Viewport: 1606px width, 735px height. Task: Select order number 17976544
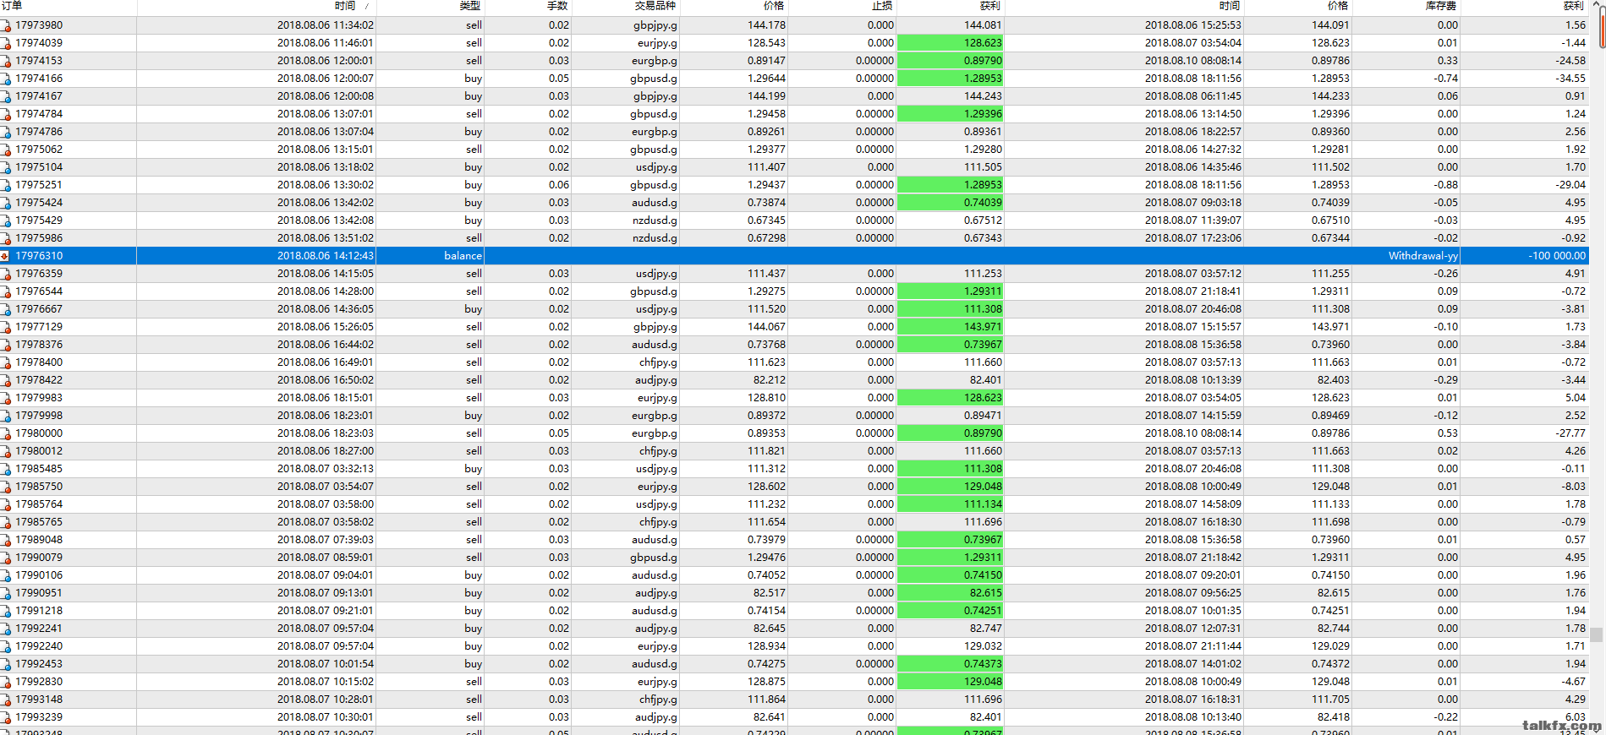click(x=39, y=291)
